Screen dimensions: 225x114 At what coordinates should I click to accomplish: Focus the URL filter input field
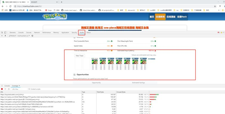pos(19,89)
